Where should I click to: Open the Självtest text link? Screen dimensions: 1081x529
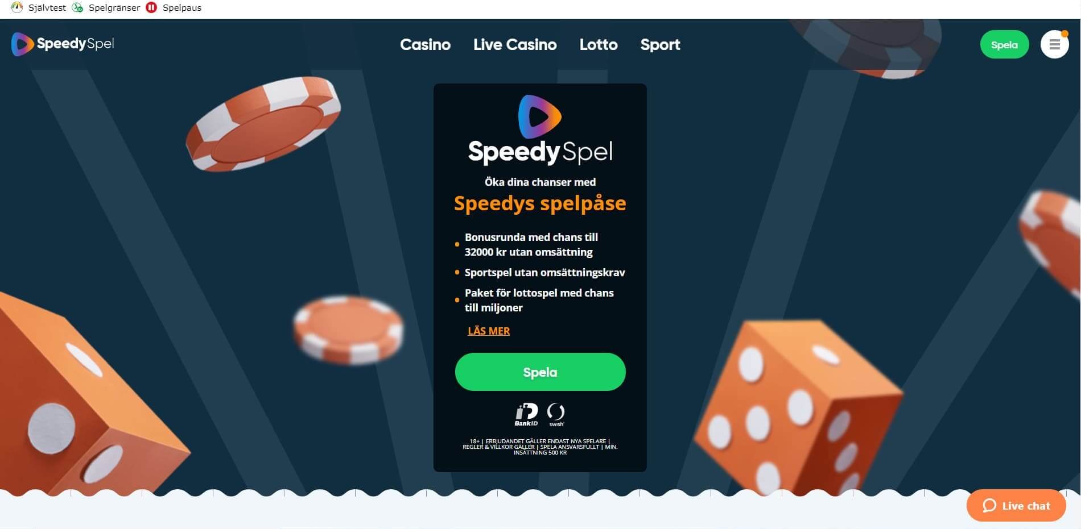[47, 7]
